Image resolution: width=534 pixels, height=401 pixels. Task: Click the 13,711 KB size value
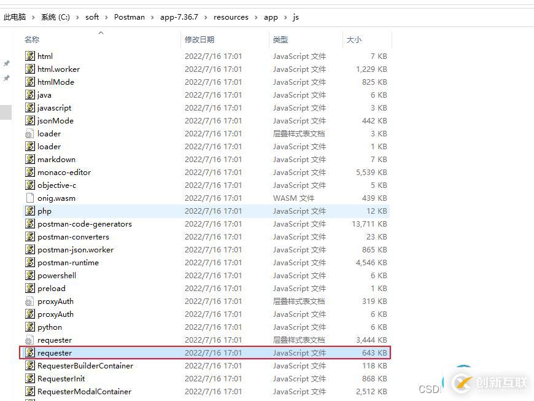tap(370, 224)
